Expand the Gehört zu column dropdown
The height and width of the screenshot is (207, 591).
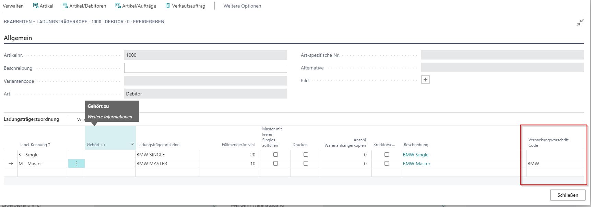point(132,145)
